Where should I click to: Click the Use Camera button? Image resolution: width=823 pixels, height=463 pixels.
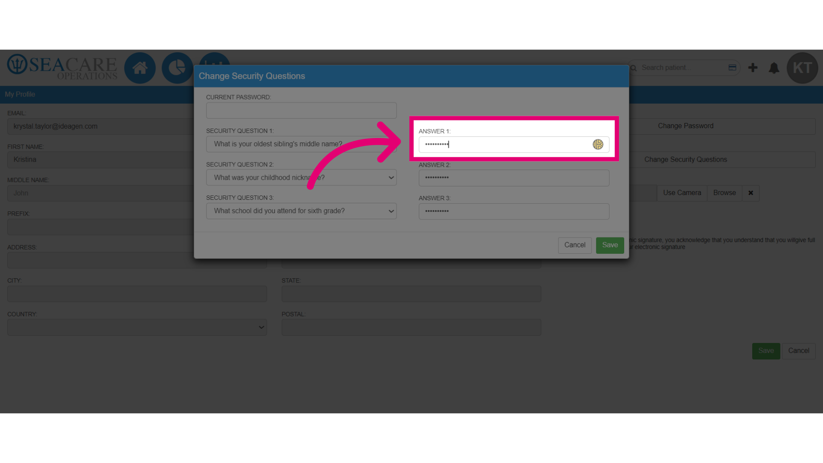click(x=682, y=193)
